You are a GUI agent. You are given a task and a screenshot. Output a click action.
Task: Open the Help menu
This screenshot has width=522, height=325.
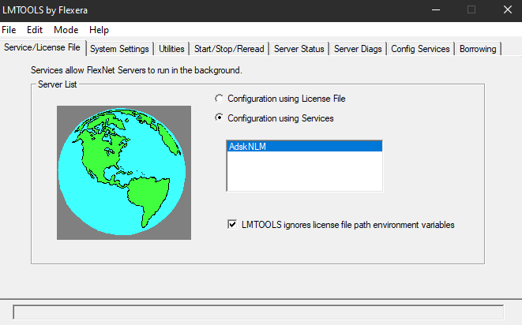click(x=99, y=30)
